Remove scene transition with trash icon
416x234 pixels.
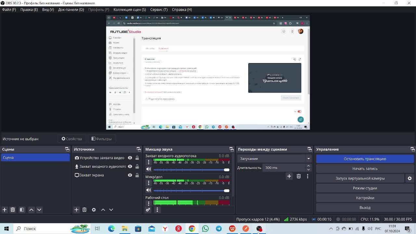[x=299, y=176]
